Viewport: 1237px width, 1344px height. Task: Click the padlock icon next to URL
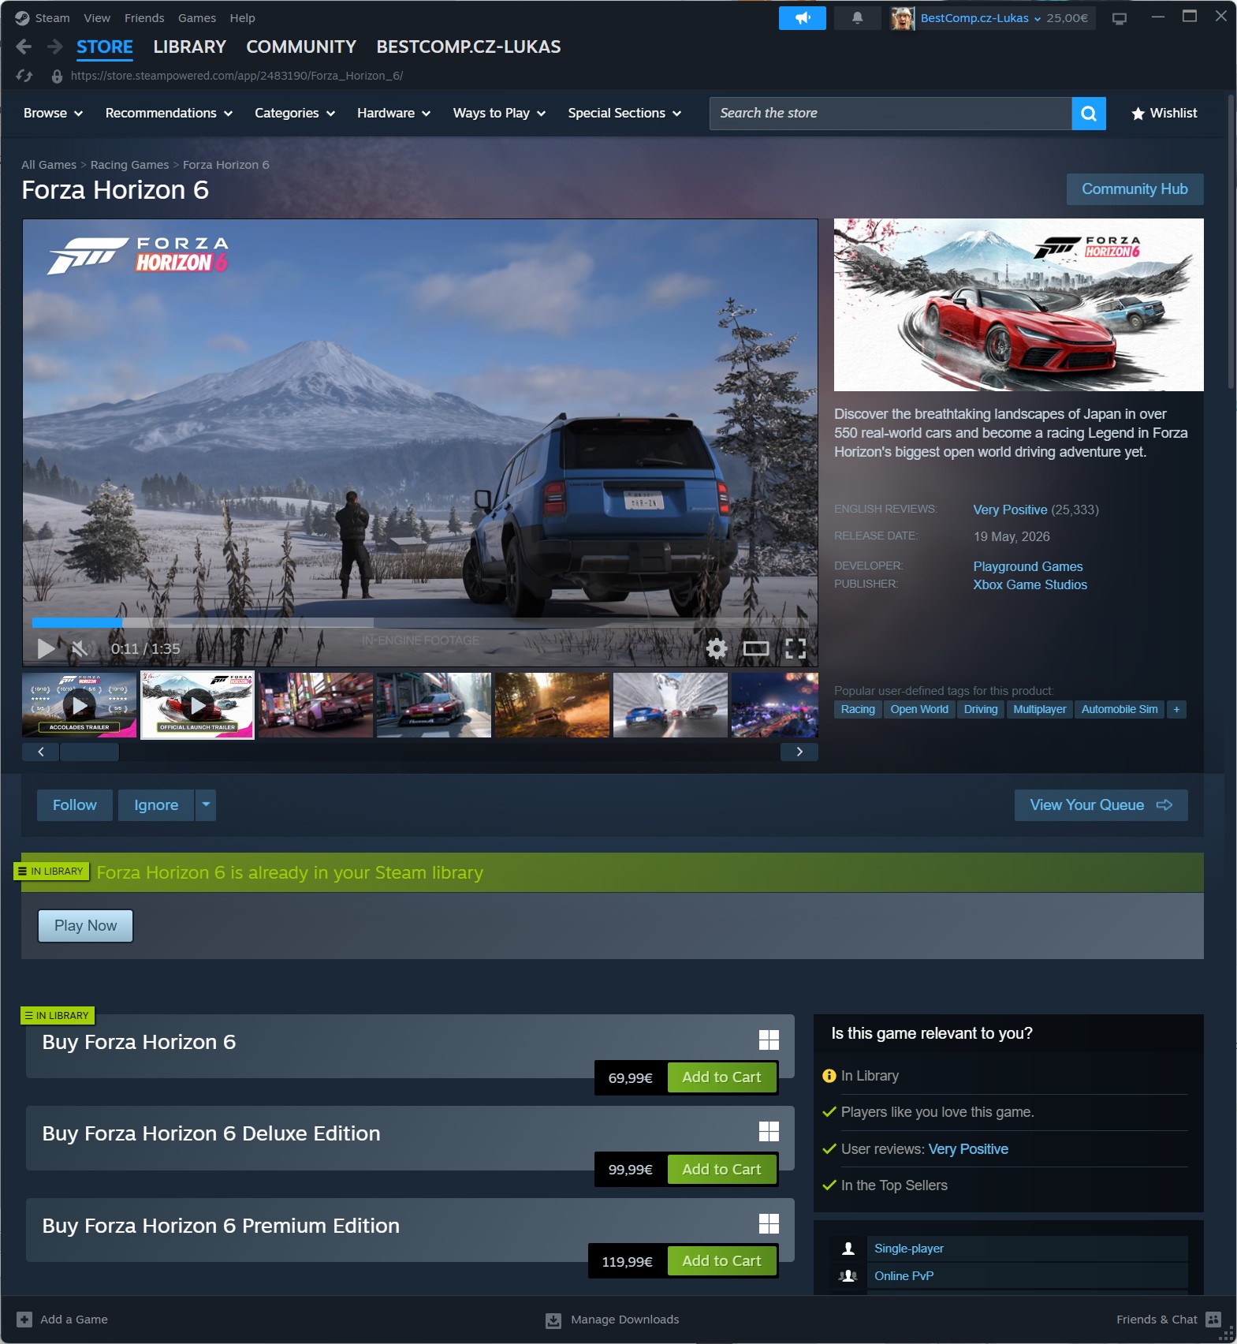tap(57, 77)
